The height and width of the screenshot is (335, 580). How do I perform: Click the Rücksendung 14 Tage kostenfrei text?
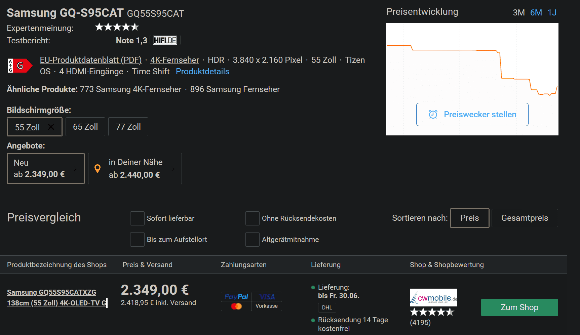(x=353, y=324)
